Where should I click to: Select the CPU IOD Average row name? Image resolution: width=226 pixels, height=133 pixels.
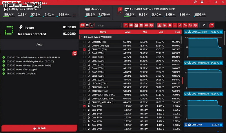[x=100, y=91]
